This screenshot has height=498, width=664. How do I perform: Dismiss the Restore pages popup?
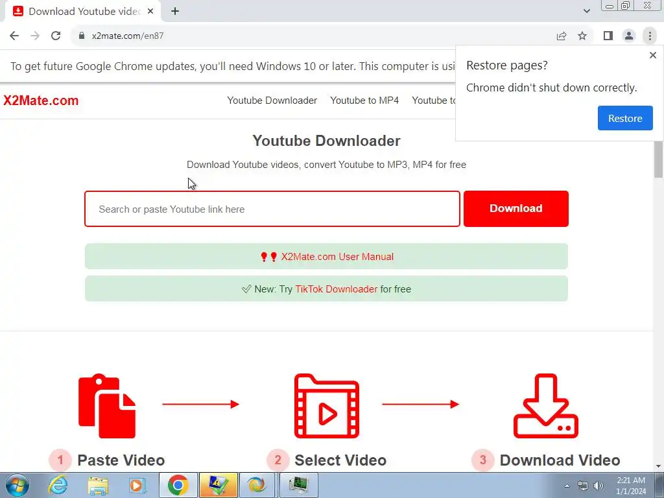pyautogui.click(x=652, y=55)
